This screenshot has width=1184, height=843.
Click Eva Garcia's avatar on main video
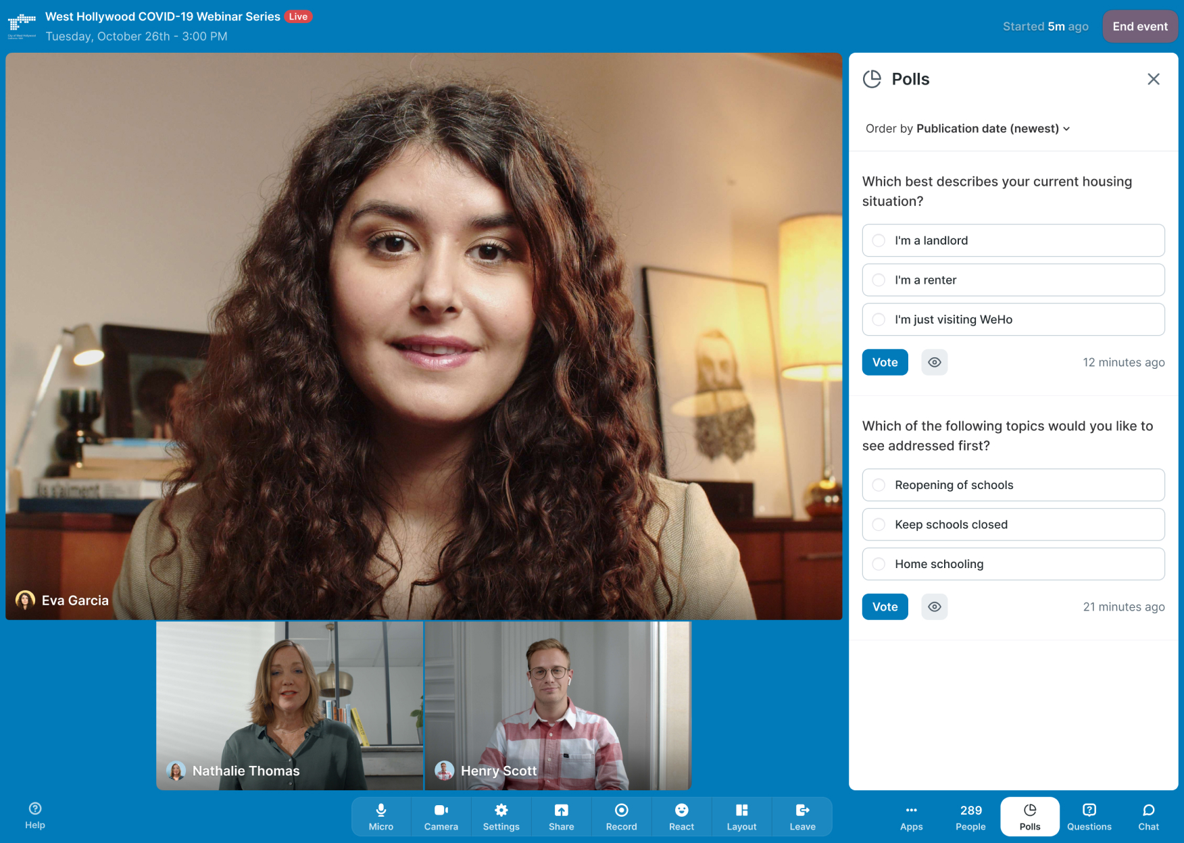[26, 600]
